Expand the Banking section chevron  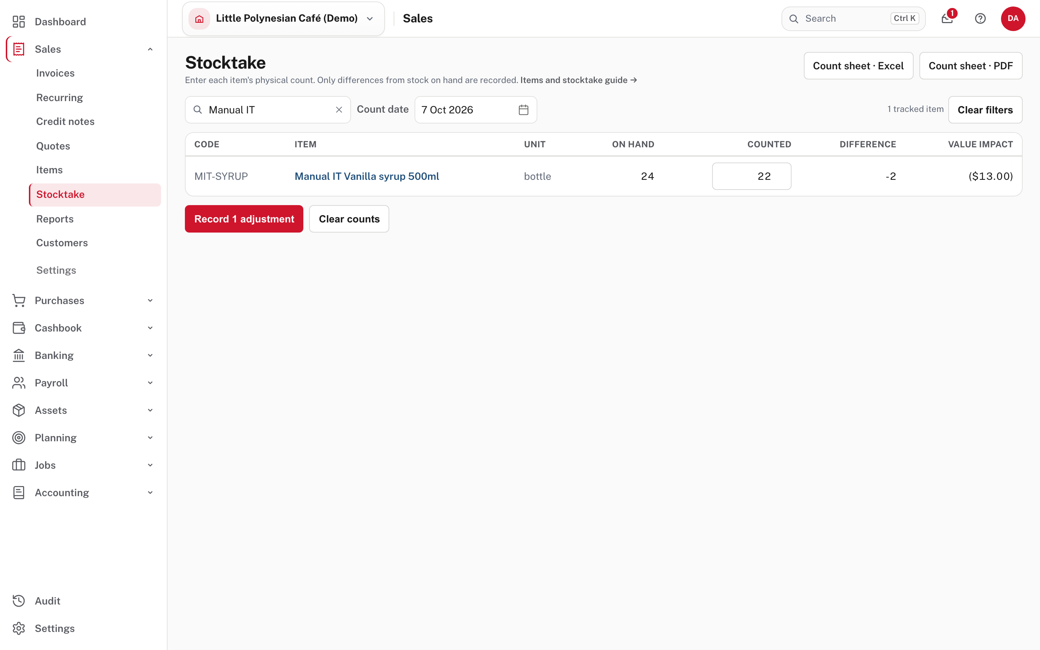coord(151,356)
